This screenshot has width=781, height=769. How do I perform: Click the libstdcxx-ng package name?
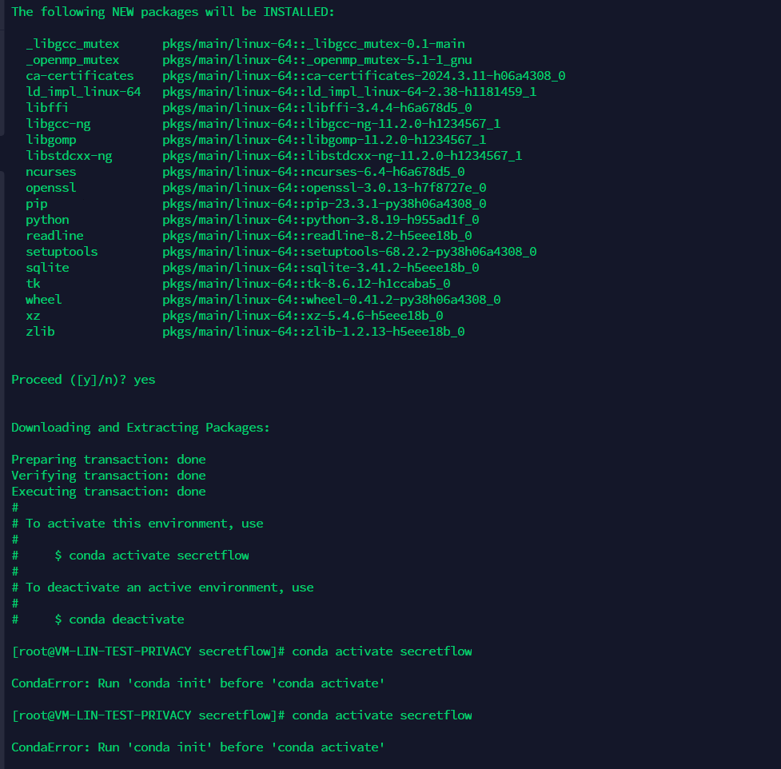click(69, 156)
